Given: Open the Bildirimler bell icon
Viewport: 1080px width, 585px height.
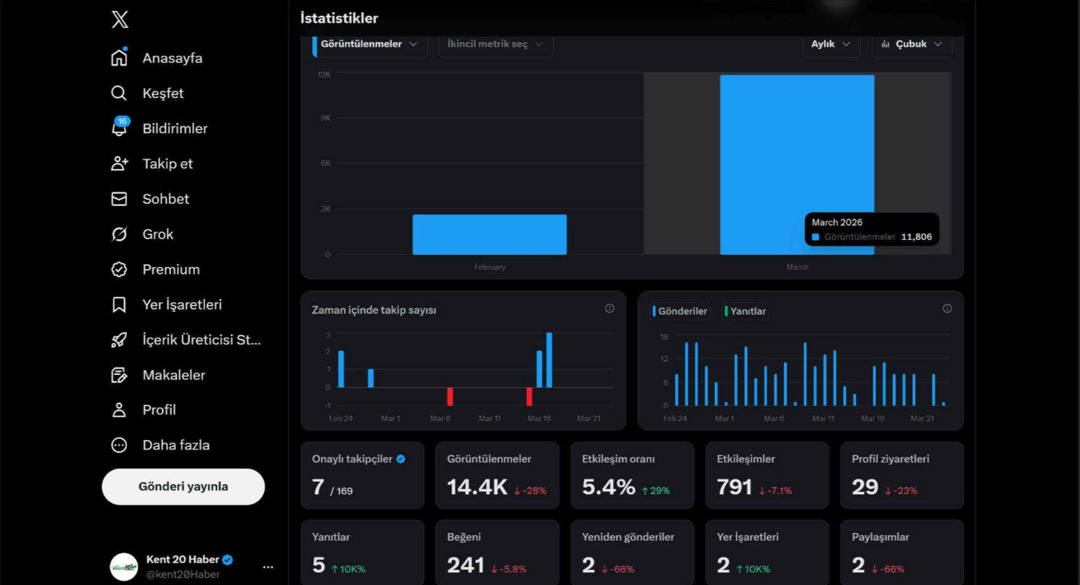Looking at the screenshot, I should pos(119,128).
